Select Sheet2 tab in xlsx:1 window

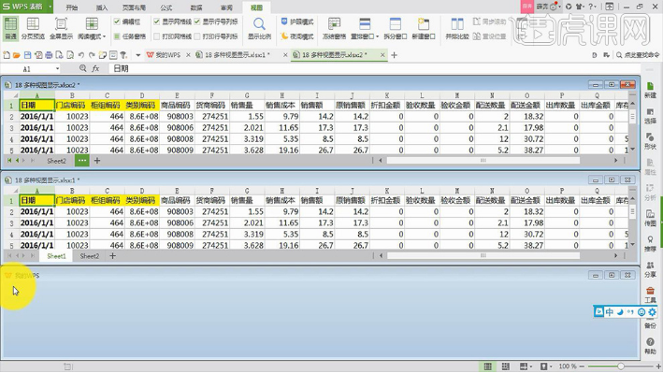[x=89, y=256]
